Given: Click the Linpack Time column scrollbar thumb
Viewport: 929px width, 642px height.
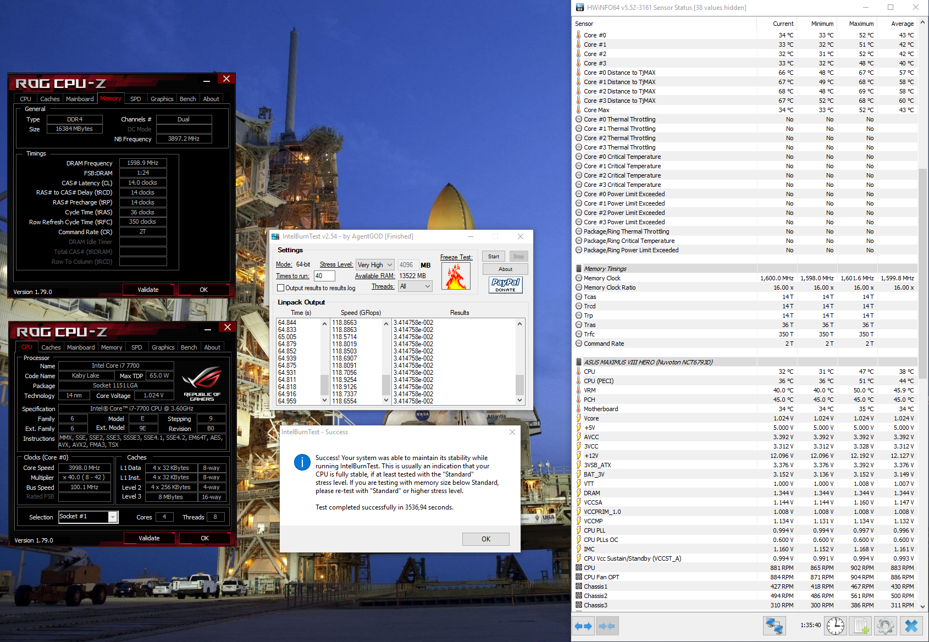Looking at the screenshot, I should click(324, 384).
